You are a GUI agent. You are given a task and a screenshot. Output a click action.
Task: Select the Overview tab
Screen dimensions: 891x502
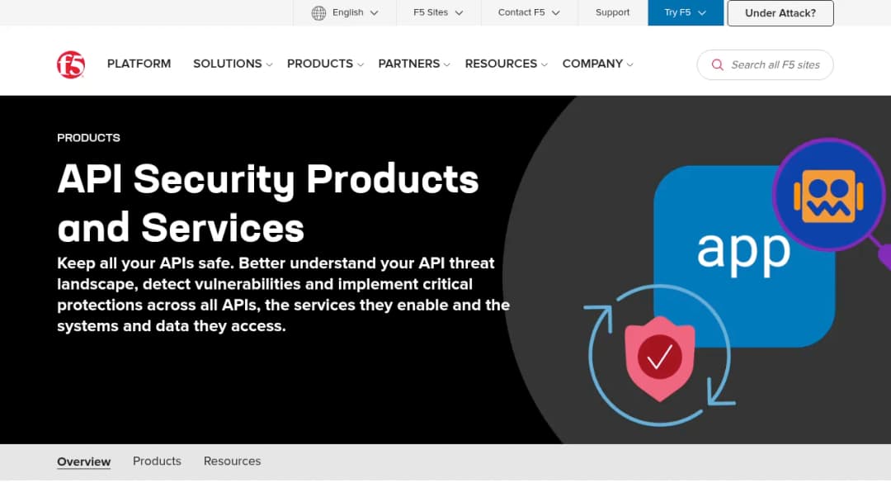click(83, 462)
